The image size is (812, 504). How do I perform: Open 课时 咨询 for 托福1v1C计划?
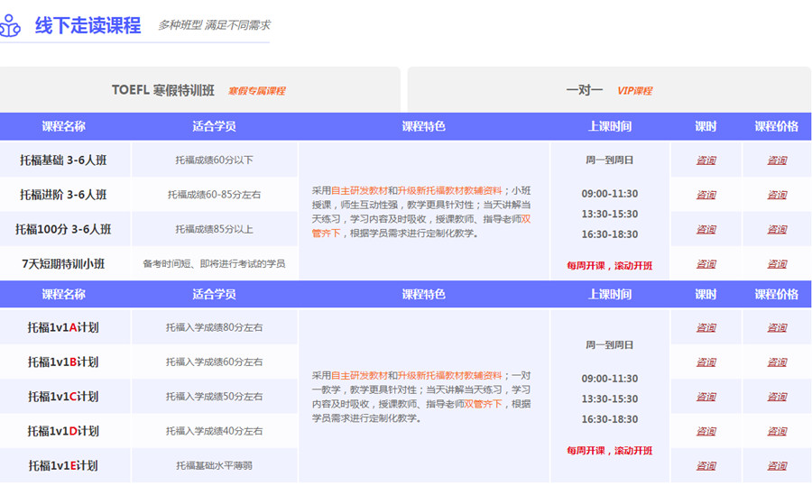pos(706,397)
